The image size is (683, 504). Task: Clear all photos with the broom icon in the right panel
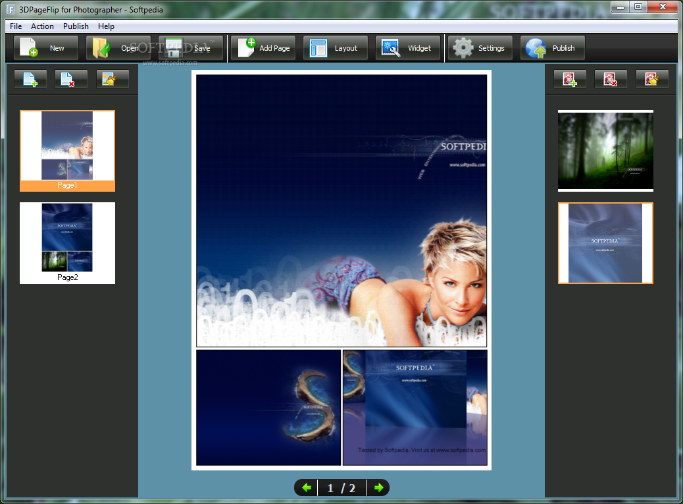(652, 79)
